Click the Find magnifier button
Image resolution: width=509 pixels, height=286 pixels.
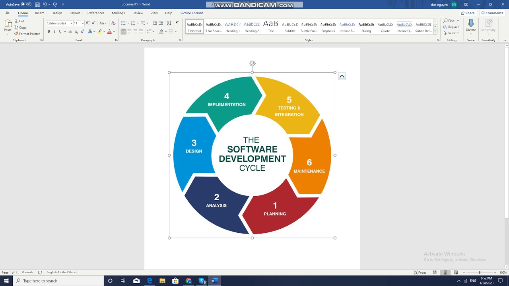449,21
